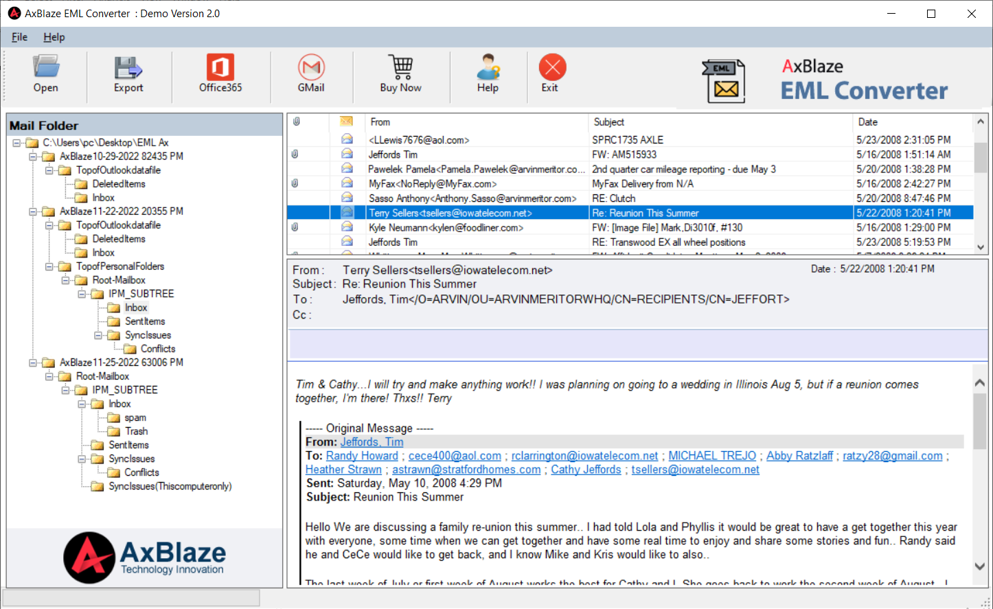Click the rclarrington@iowatelecom.net link
The image size is (993, 609).
tap(584, 456)
